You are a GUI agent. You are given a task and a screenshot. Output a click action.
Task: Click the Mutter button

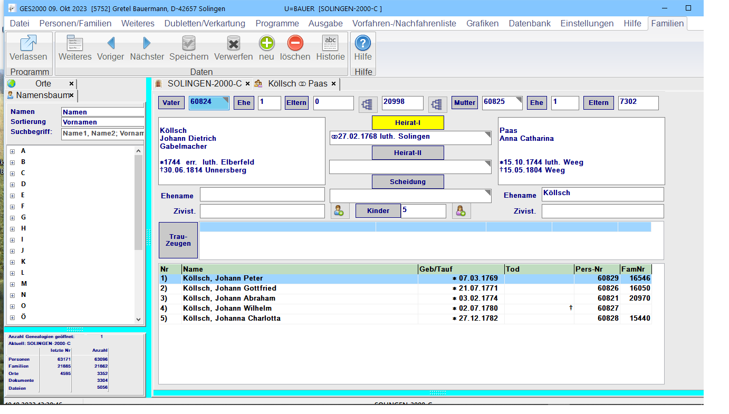click(465, 103)
